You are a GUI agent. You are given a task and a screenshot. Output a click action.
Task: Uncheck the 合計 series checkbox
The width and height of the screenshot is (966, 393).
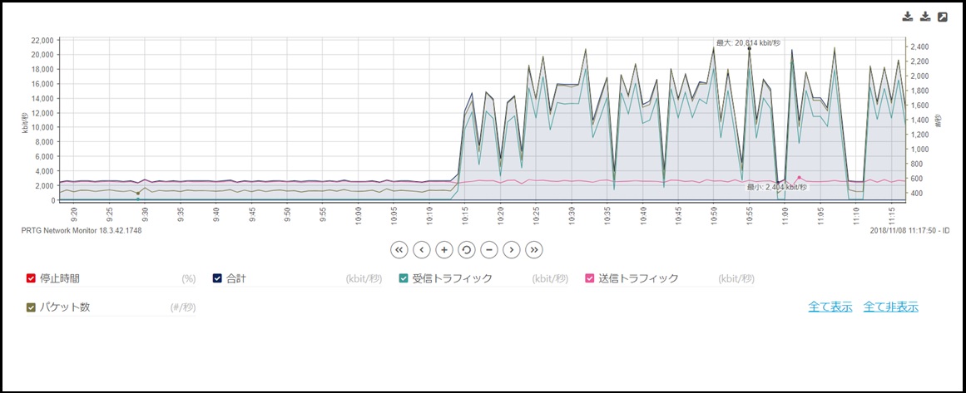[x=217, y=278]
